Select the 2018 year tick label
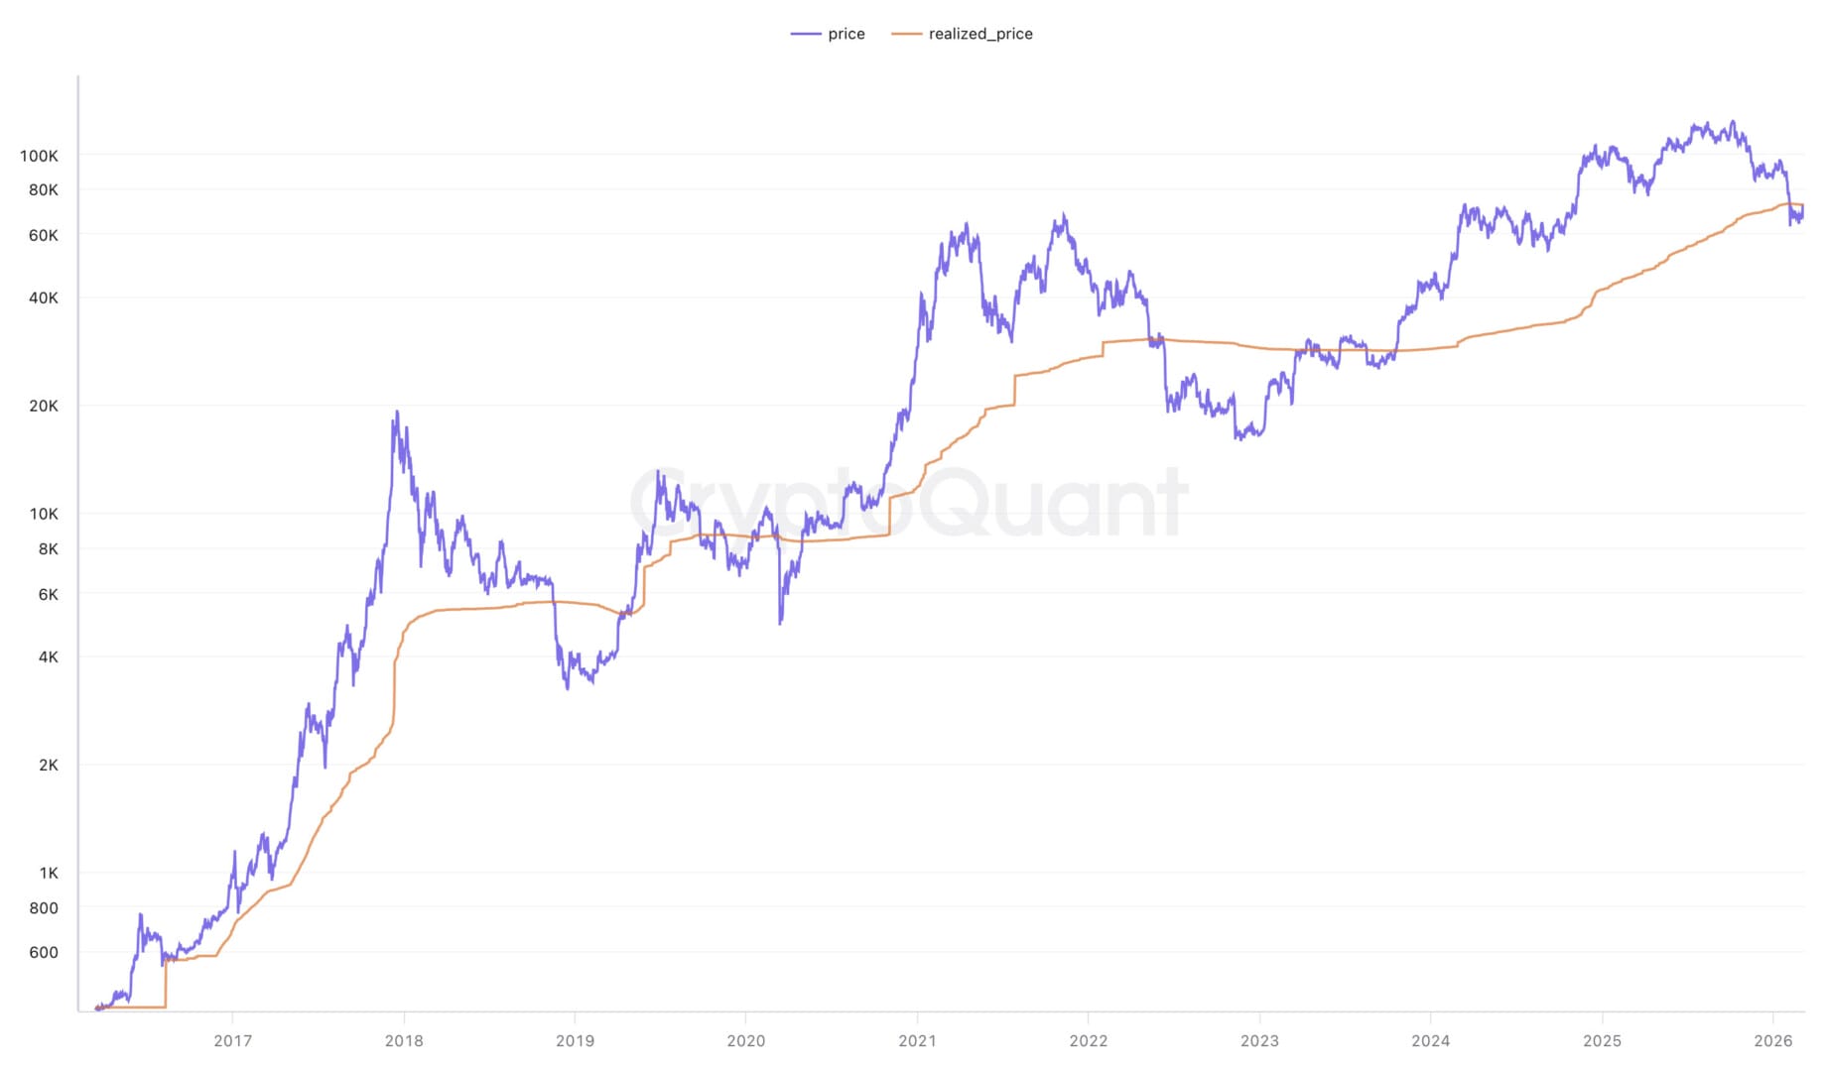 pyautogui.click(x=404, y=1040)
